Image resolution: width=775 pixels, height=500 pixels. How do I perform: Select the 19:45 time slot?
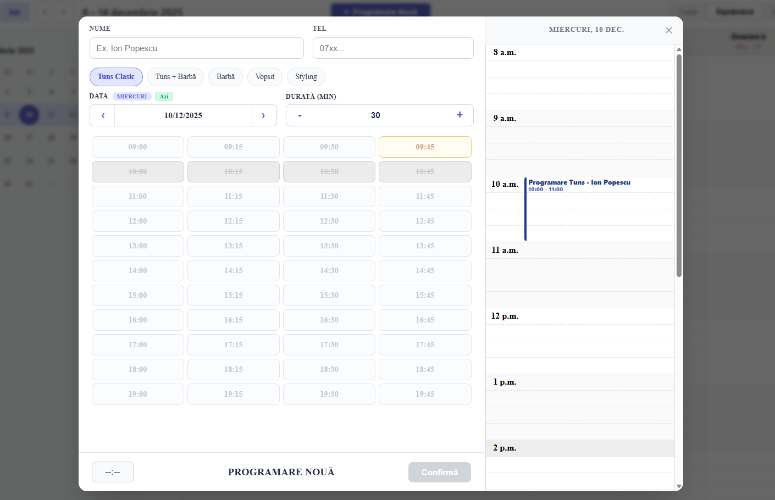pyautogui.click(x=425, y=394)
